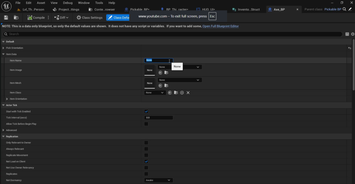Edit the Item Name text field
The image size is (355, 184).
158,61
